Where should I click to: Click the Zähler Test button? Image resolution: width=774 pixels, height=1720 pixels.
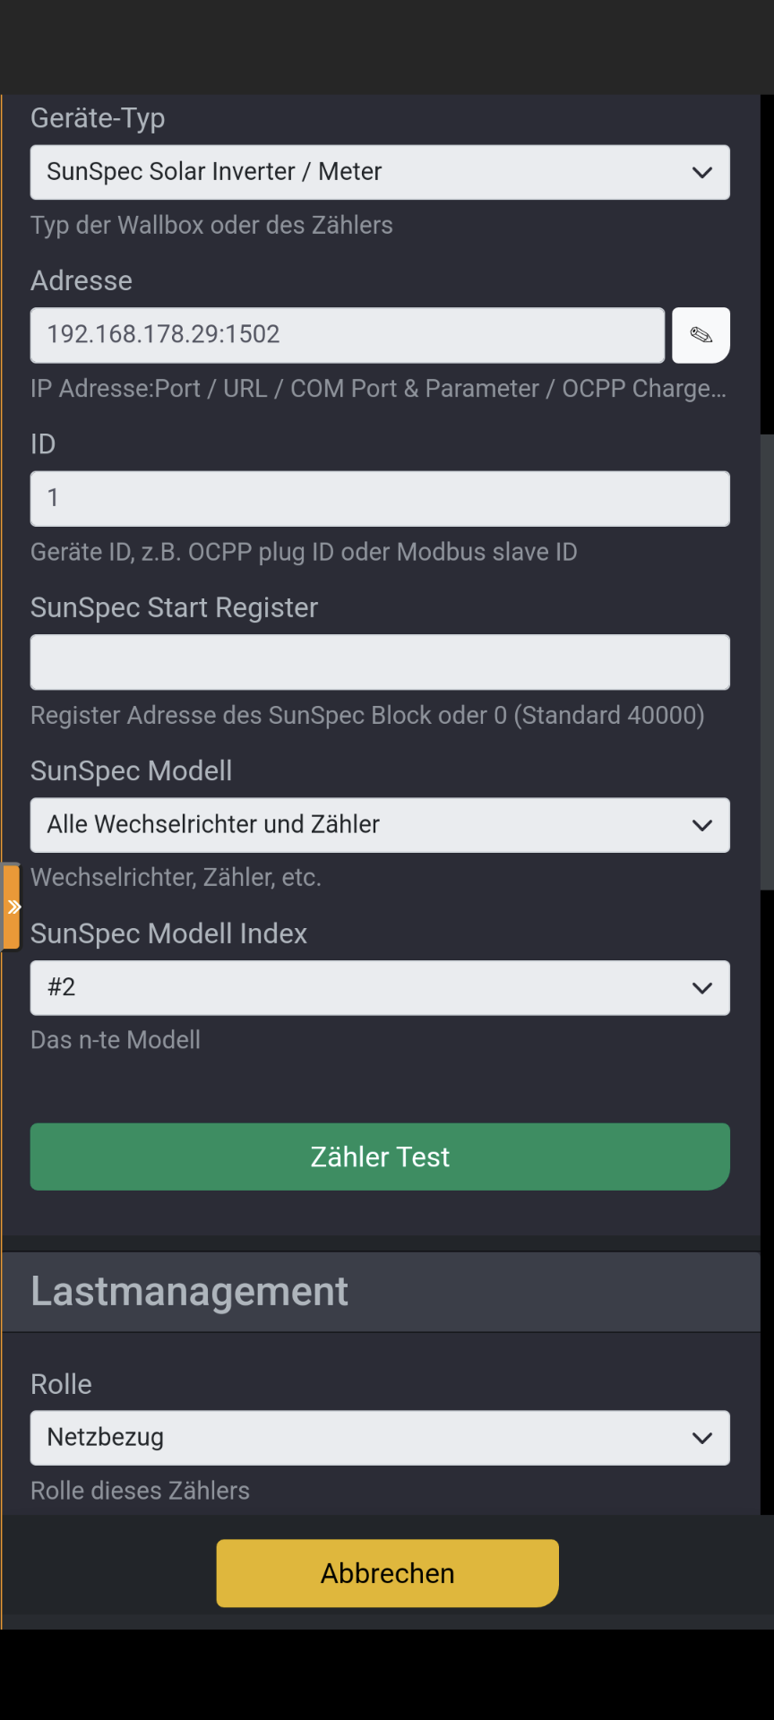pos(380,1157)
